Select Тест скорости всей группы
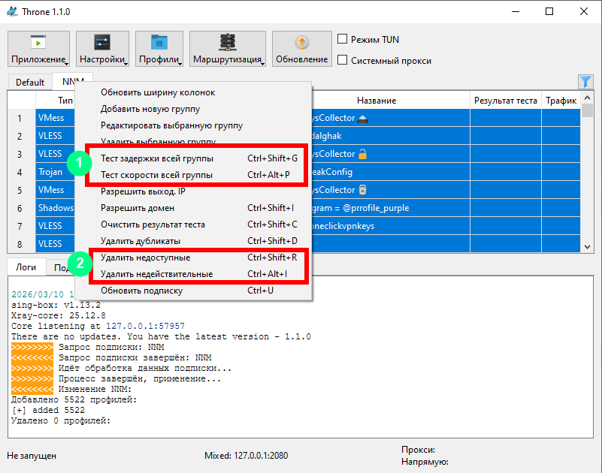The height and width of the screenshot is (473, 602). [x=156, y=175]
